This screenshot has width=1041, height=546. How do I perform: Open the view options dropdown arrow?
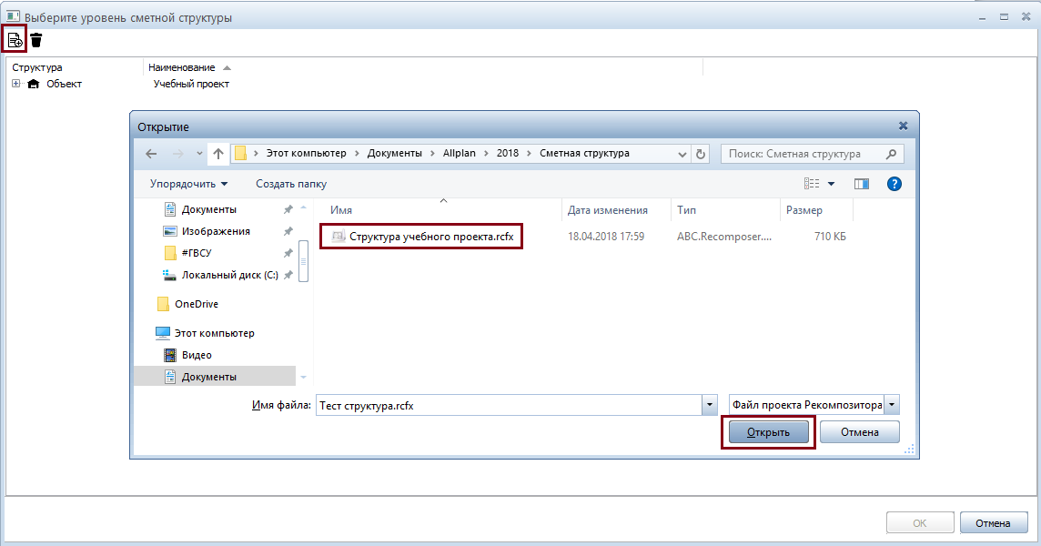(831, 184)
